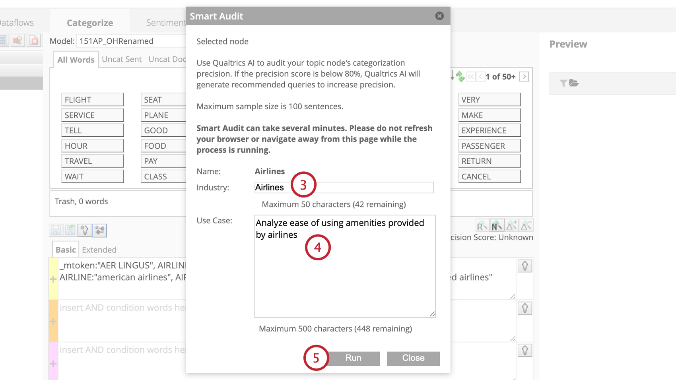Viewport: 676px width, 380px height.
Task: Select the test query lightbulb icon above Basic tab
Action: [84, 230]
